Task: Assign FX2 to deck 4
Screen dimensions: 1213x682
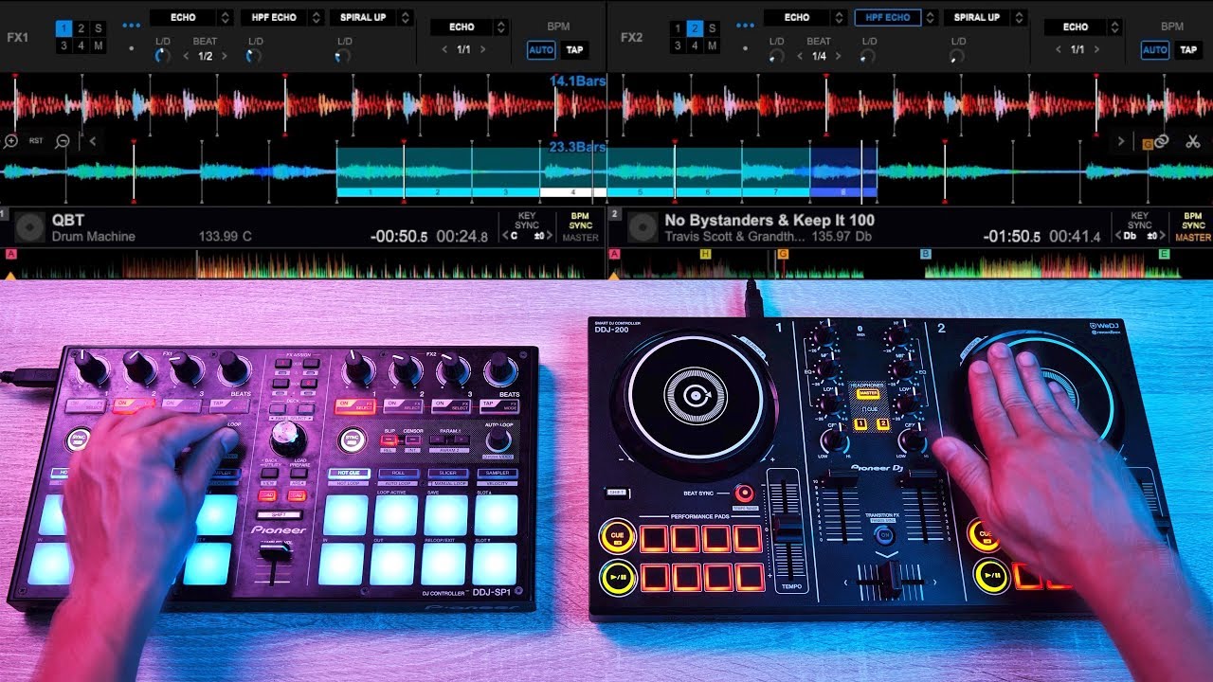Action: coord(695,45)
